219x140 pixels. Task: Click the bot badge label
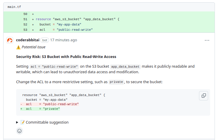(x=45, y=40)
